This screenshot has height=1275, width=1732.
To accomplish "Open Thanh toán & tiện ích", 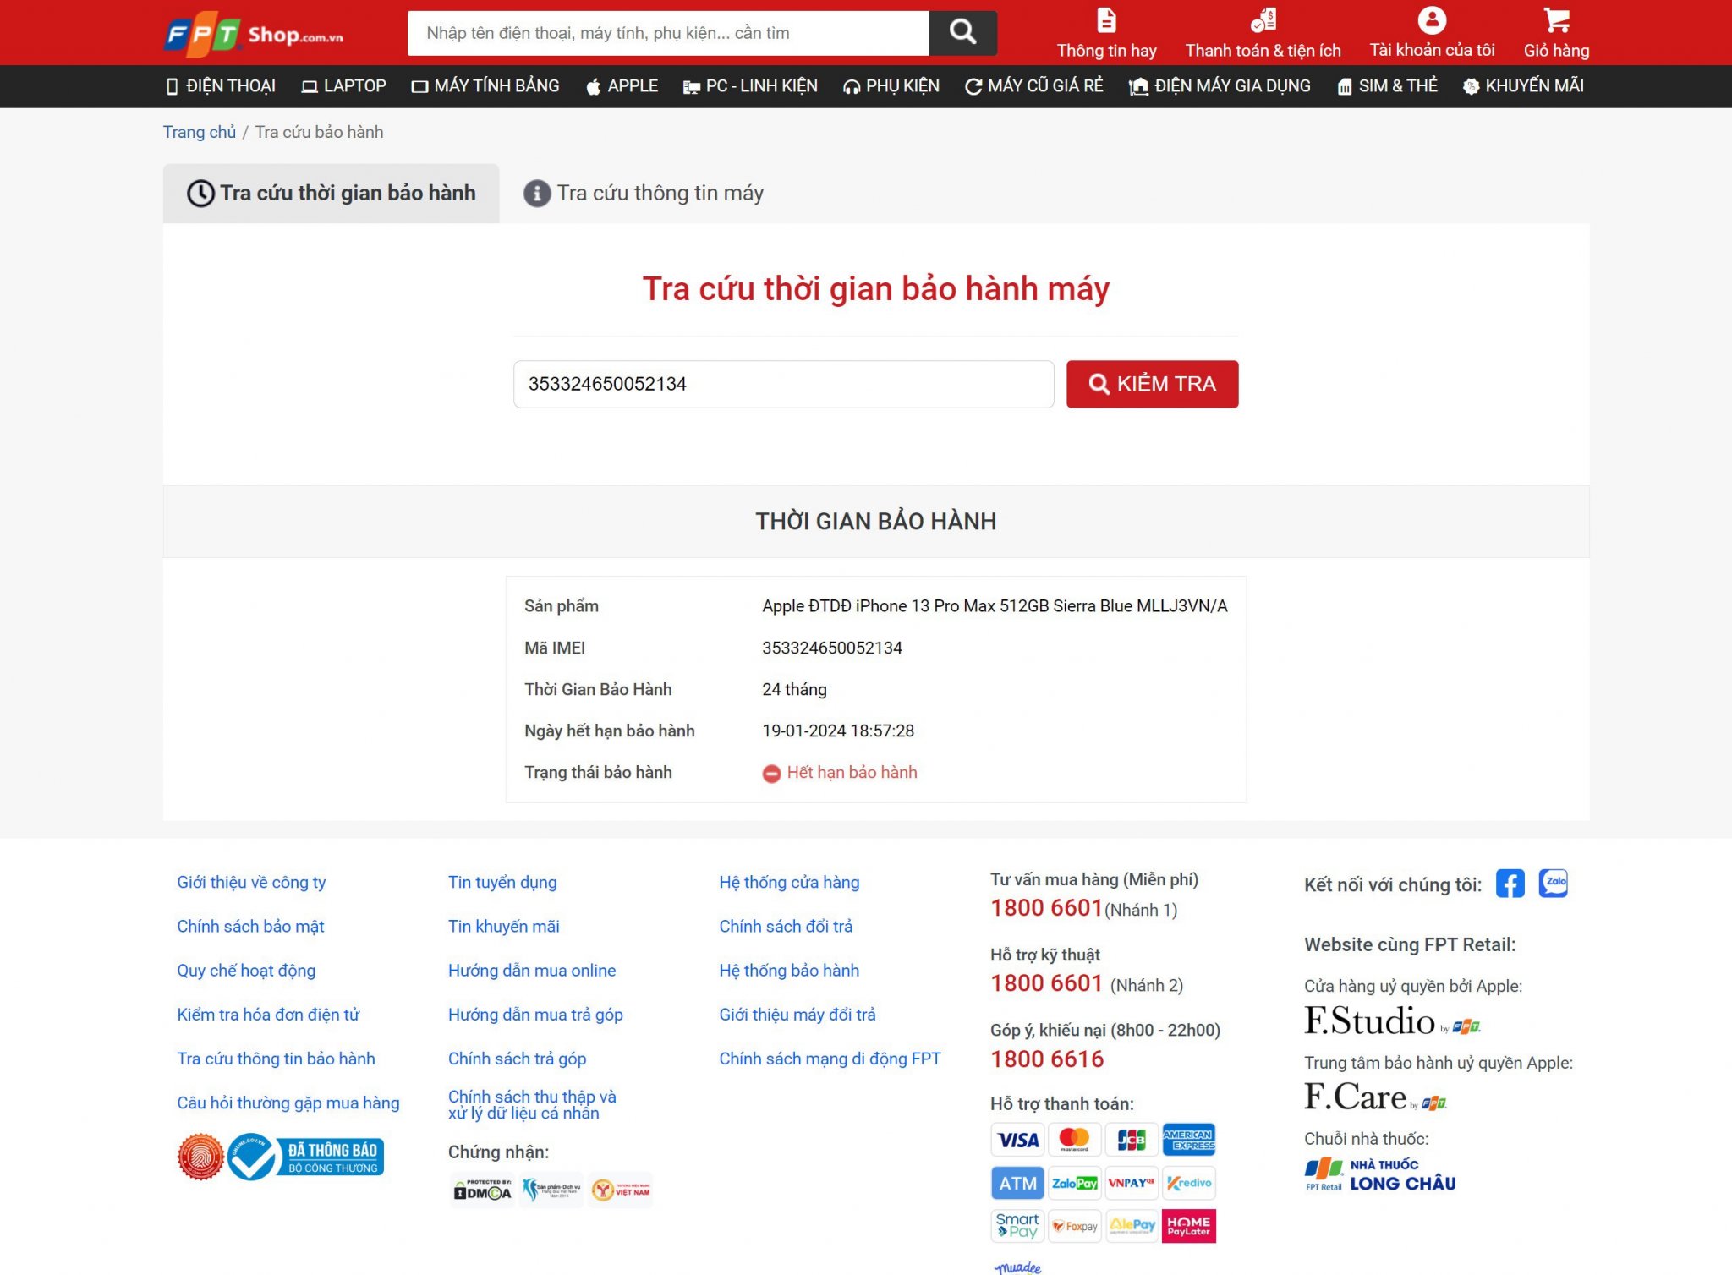I will pos(1263,34).
